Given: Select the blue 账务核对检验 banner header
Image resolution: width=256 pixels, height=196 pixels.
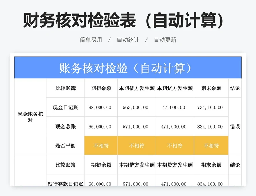Looking at the screenshot, I should click(x=128, y=68).
